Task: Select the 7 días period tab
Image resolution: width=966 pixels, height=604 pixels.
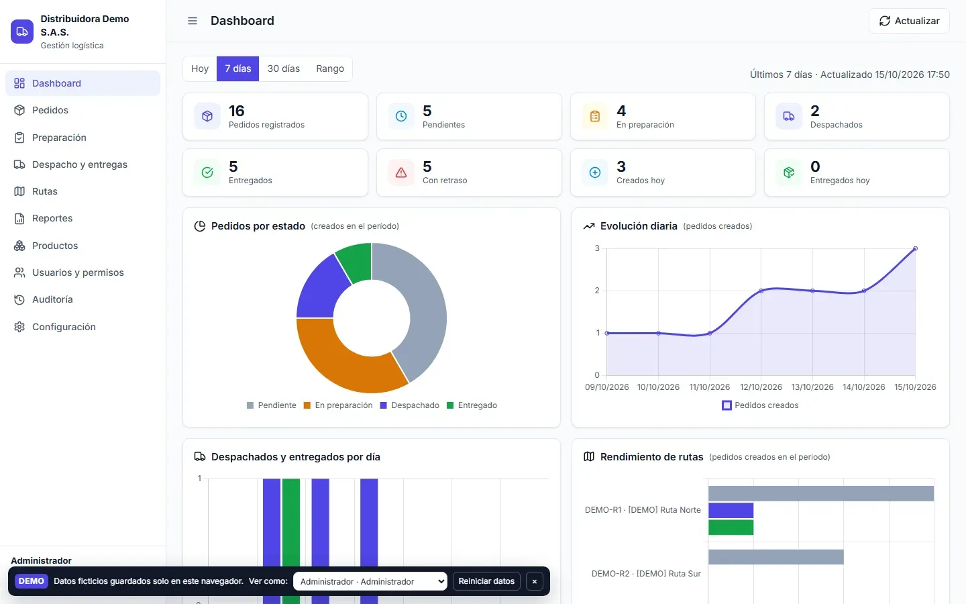Action: point(238,68)
